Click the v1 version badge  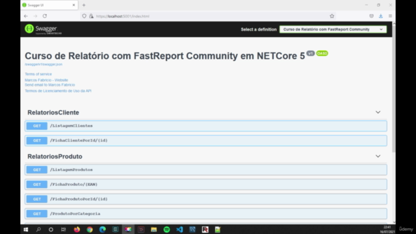tap(311, 53)
